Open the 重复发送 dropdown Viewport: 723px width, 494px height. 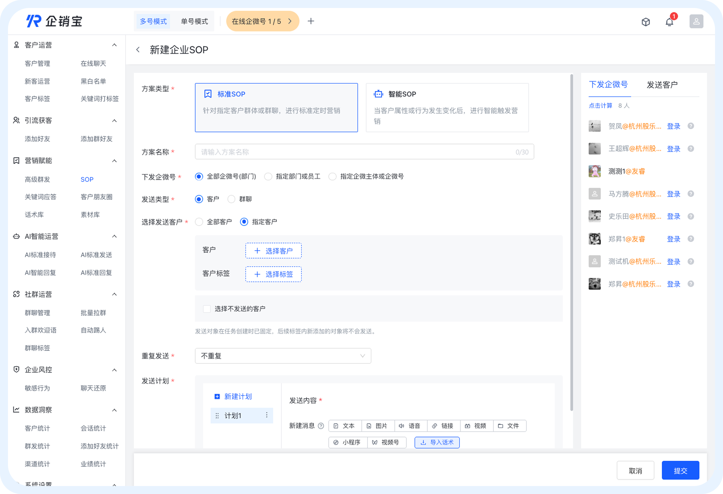tap(283, 356)
